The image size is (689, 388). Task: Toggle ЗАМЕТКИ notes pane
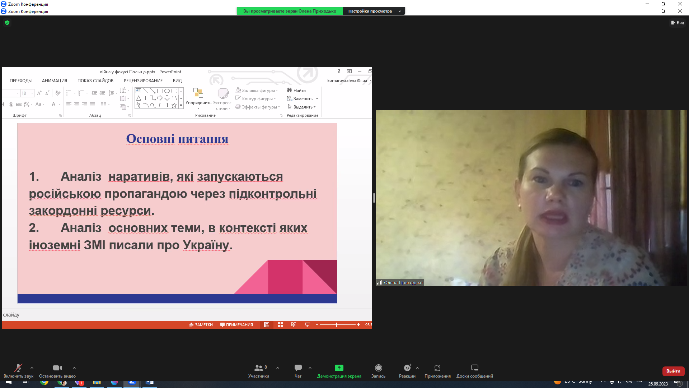point(201,325)
